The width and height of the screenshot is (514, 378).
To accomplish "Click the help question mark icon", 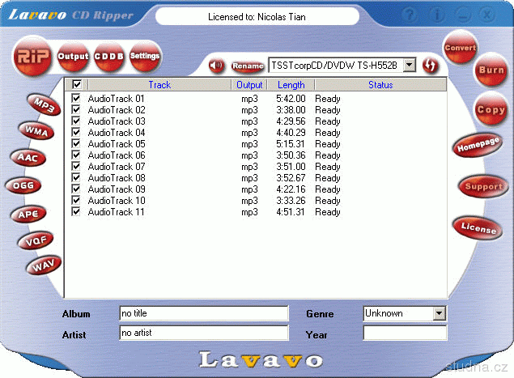I will (x=410, y=15).
